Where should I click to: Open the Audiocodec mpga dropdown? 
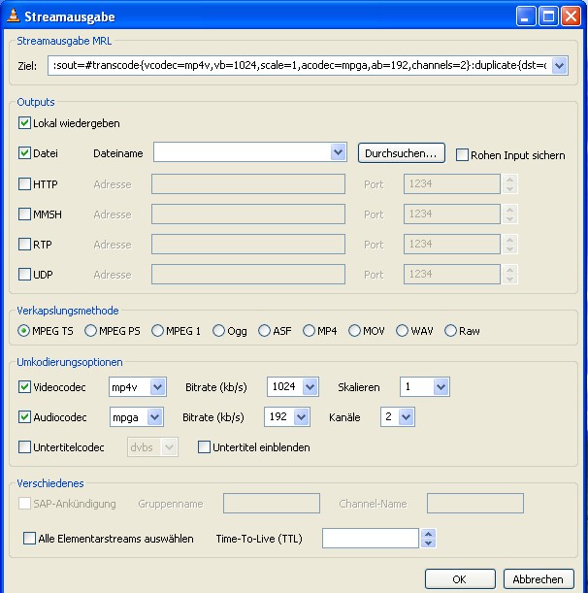154,417
